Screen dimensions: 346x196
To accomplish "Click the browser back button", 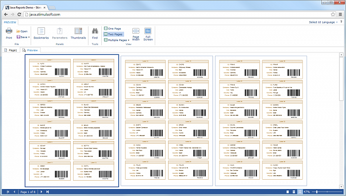I will (6, 14).
